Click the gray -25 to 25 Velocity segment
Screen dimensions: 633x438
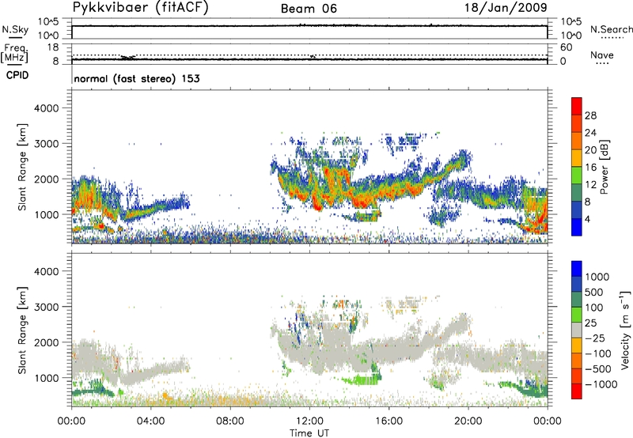click(577, 330)
